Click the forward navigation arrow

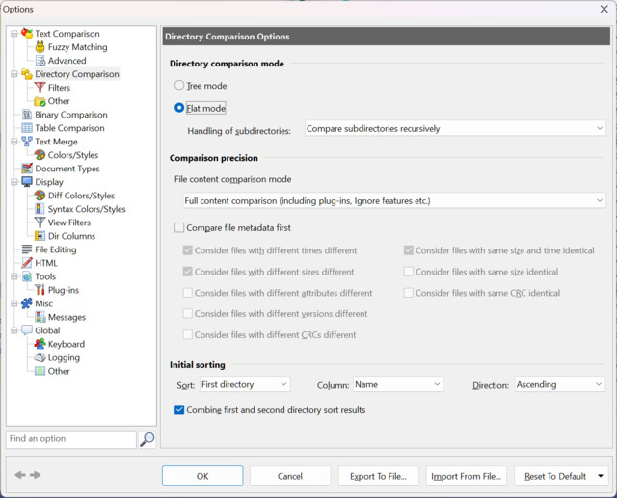click(35, 475)
